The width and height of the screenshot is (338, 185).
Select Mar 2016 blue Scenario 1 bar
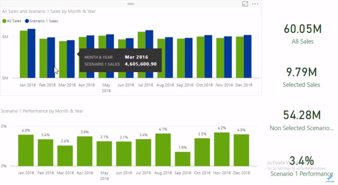[x=71, y=59]
